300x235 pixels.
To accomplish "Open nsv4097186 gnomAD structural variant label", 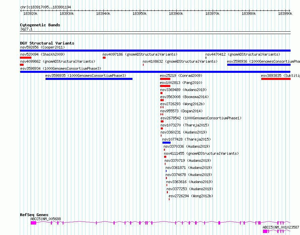I will 140,54.
